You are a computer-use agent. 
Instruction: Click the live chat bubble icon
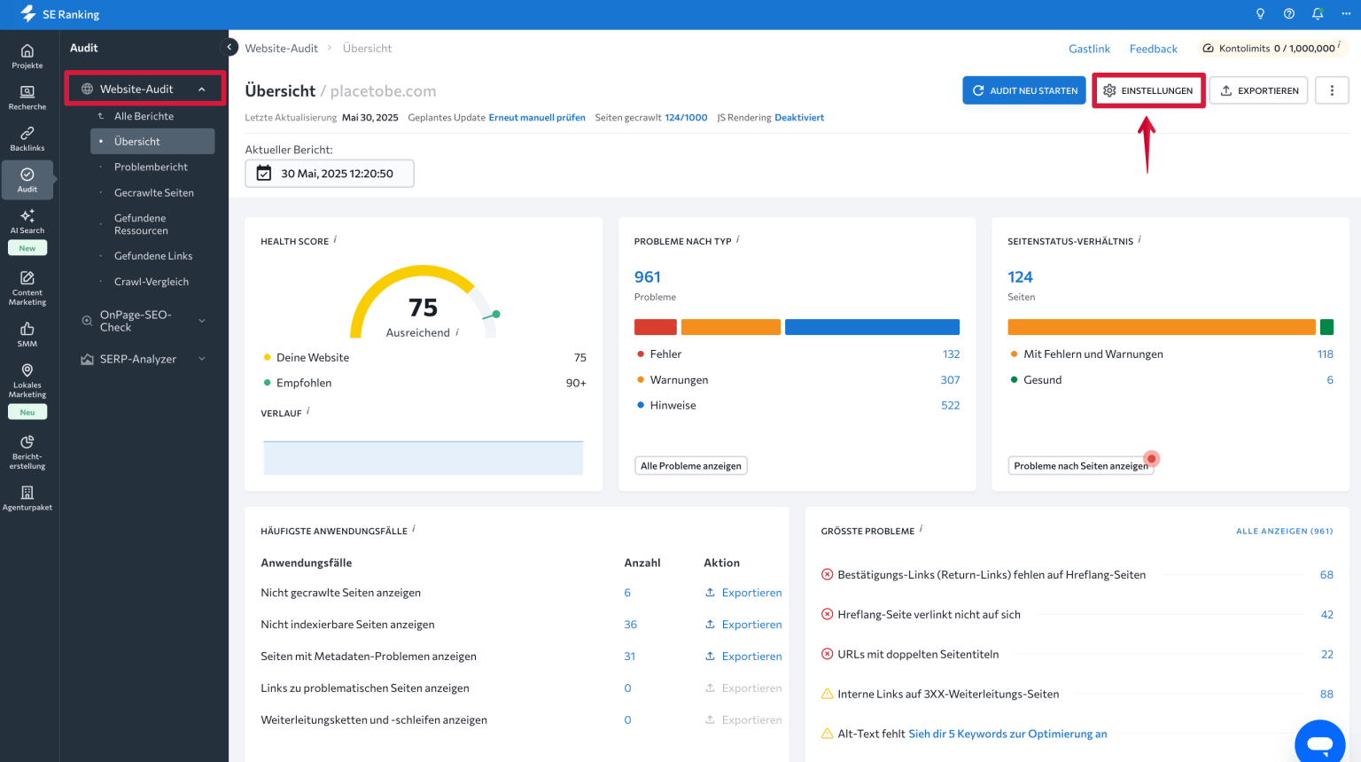click(1319, 743)
